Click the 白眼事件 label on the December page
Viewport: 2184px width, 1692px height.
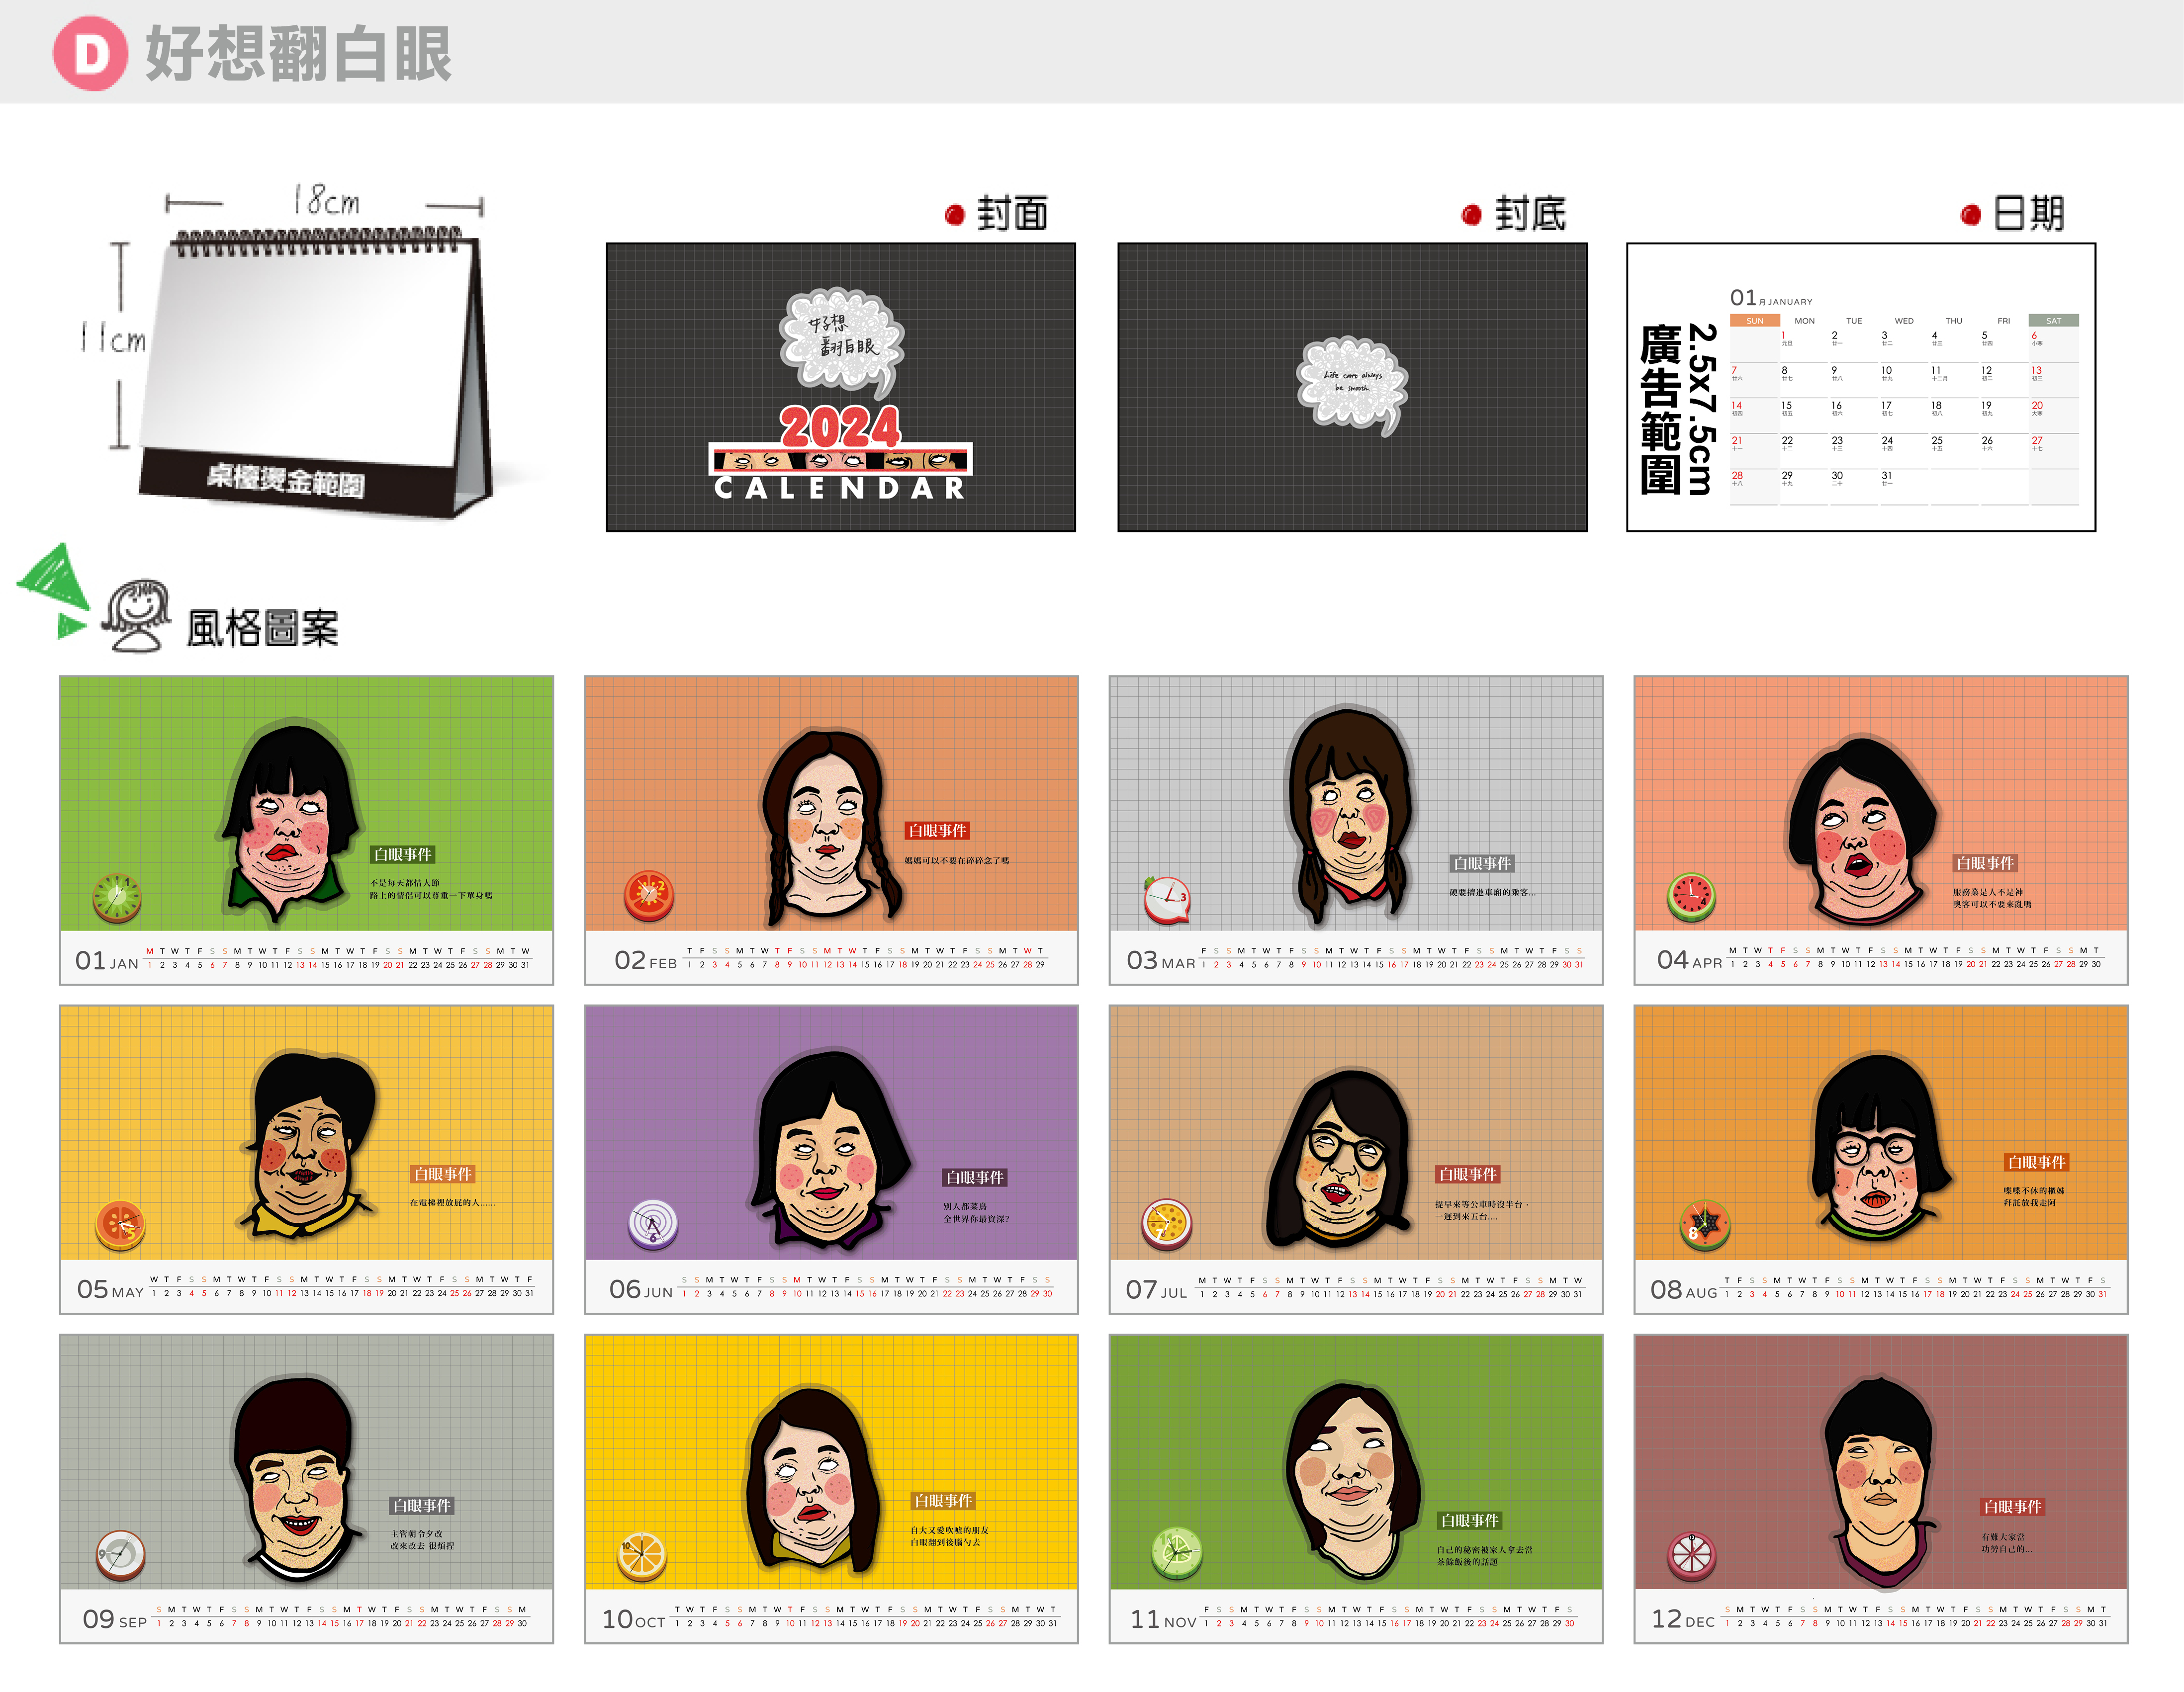click(x=2012, y=1506)
